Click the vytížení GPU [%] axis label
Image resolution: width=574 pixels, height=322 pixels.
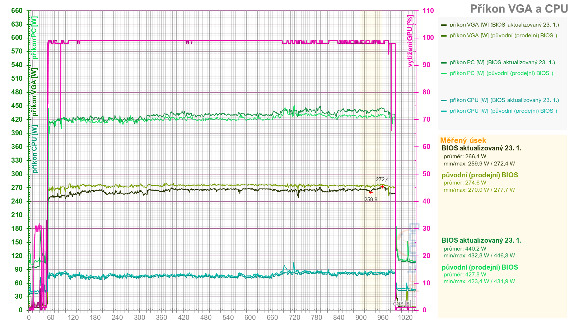click(x=410, y=41)
